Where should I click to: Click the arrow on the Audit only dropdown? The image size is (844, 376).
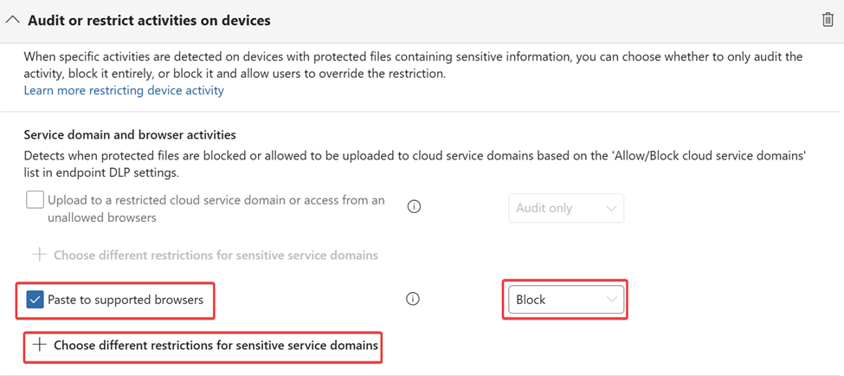pyautogui.click(x=612, y=208)
